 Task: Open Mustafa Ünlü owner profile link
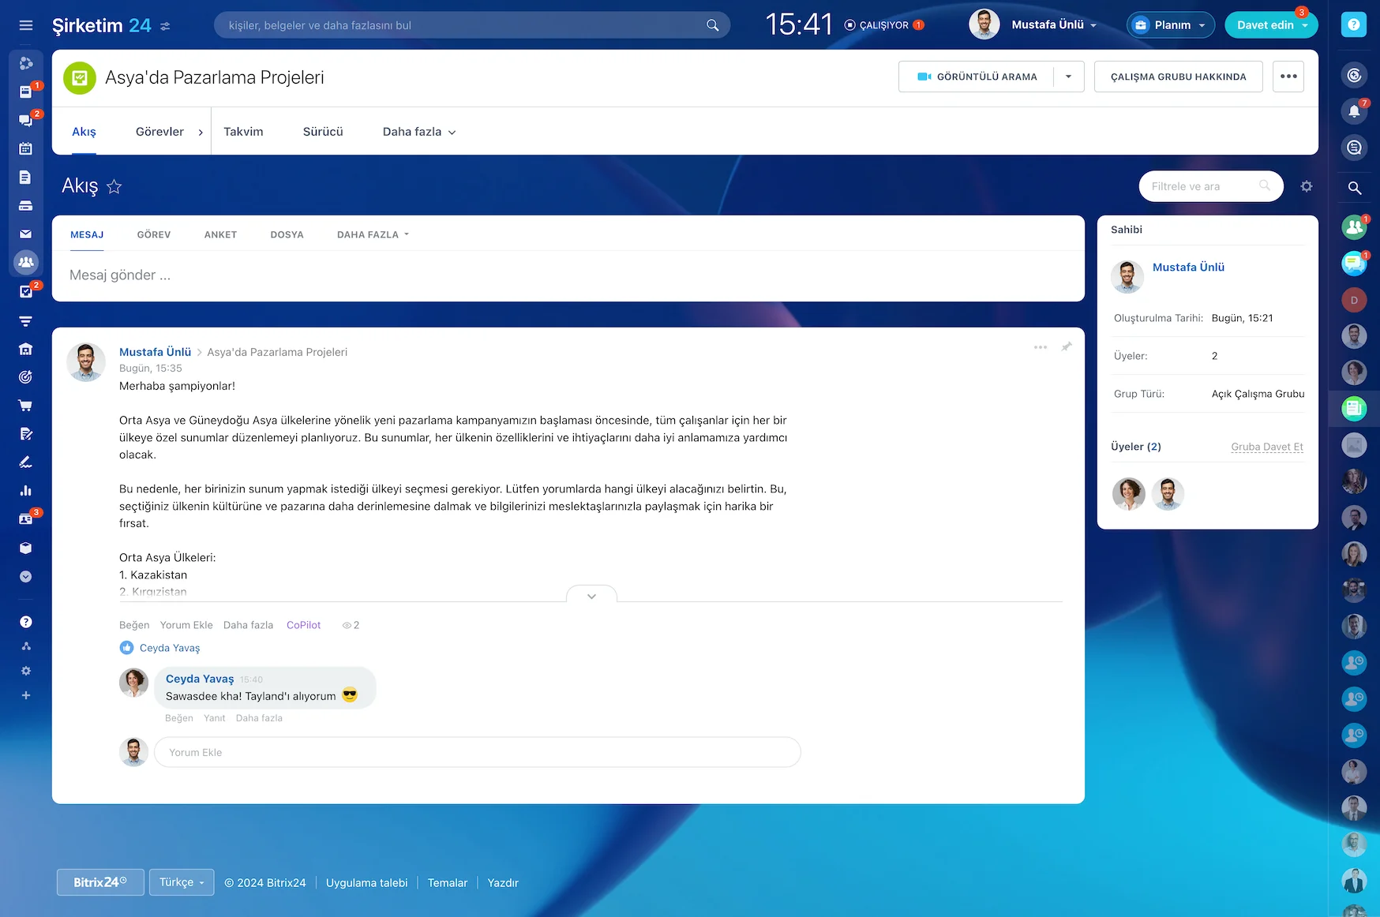[x=1188, y=268]
